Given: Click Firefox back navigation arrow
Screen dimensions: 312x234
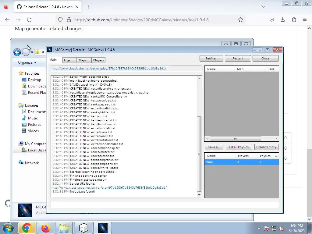Looking at the screenshot, I should coord(7,20).
